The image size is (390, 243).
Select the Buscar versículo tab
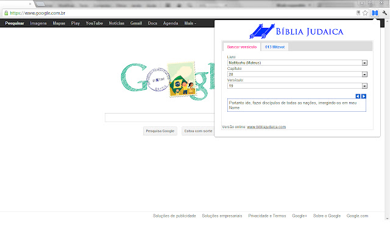click(x=242, y=47)
